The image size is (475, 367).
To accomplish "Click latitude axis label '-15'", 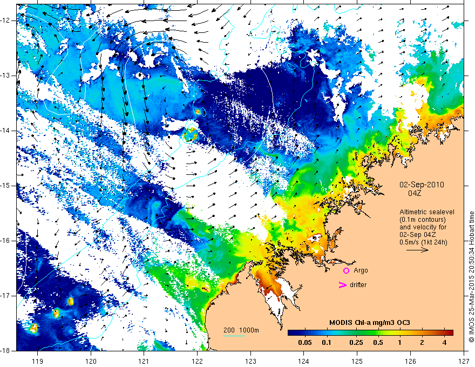I will [x=5, y=186].
